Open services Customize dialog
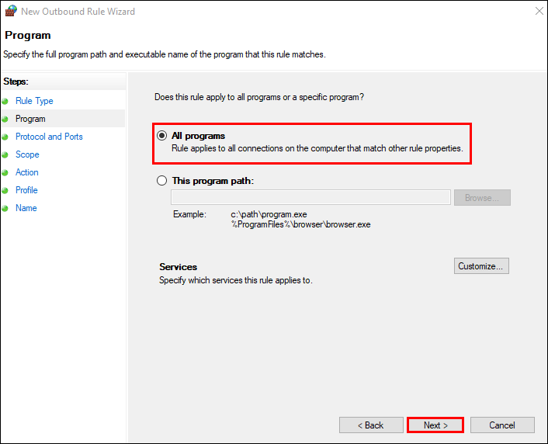The width and height of the screenshot is (548, 444). point(481,266)
